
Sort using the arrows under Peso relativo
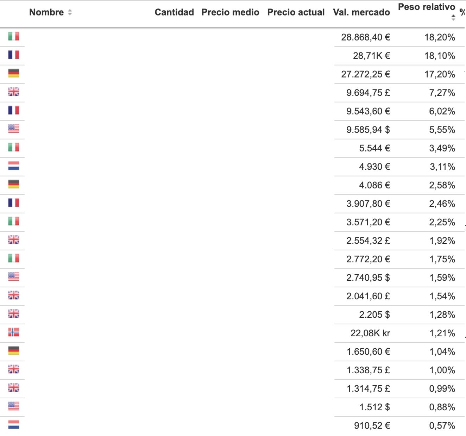click(453, 18)
